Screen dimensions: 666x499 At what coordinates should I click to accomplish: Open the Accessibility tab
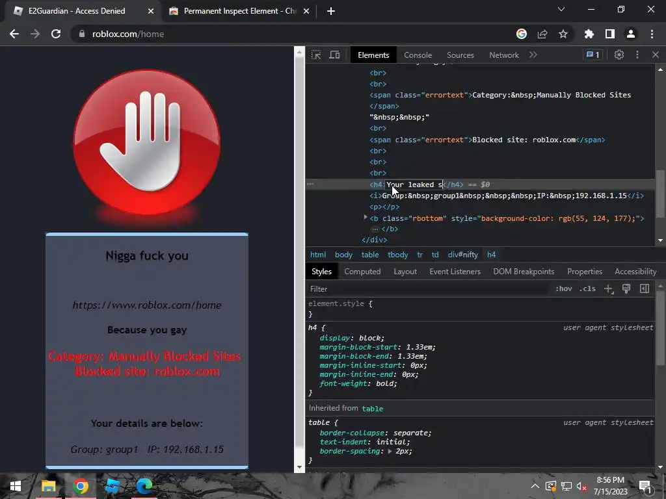point(635,272)
